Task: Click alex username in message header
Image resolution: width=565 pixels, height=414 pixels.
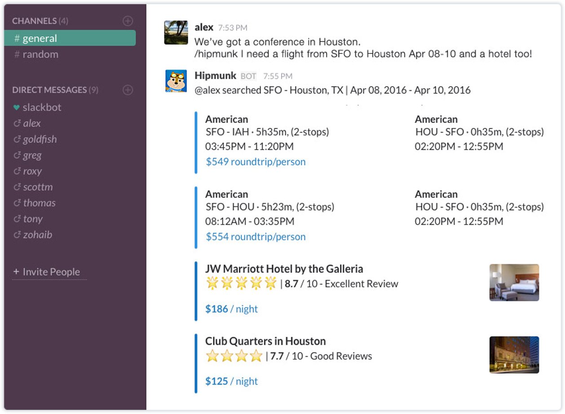Action: [x=204, y=27]
